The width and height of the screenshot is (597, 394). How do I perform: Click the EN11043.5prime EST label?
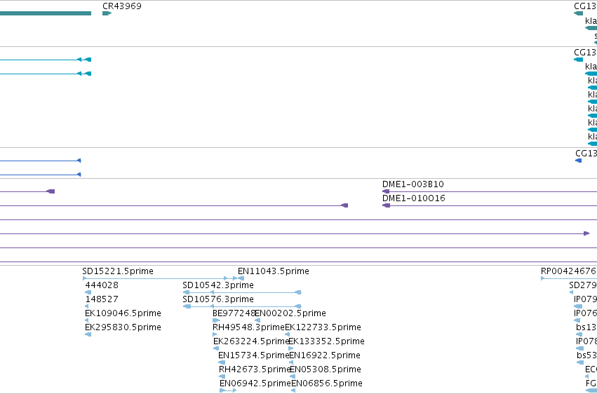pyautogui.click(x=274, y=271)
